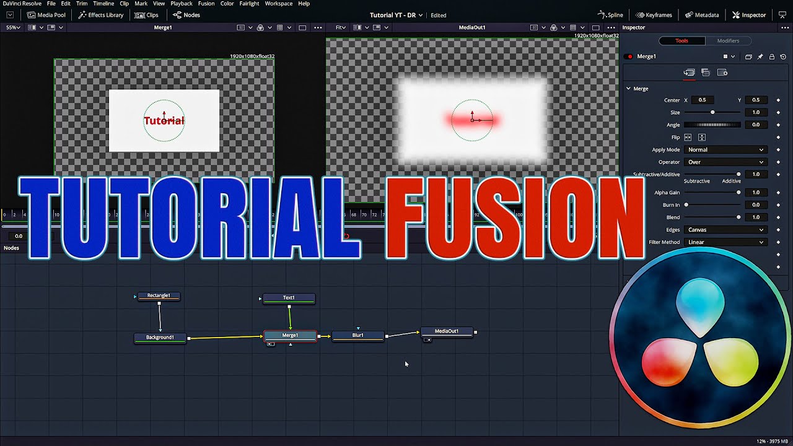The image size is (793, 446).
Task: Reset Merge1 to default settings
Action: [x=783, y=56]
